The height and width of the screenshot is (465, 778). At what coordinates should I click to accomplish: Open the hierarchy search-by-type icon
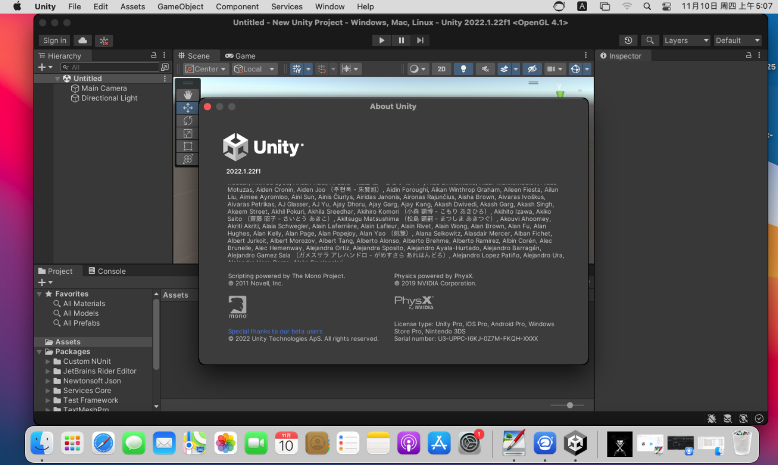click(165, 67)
